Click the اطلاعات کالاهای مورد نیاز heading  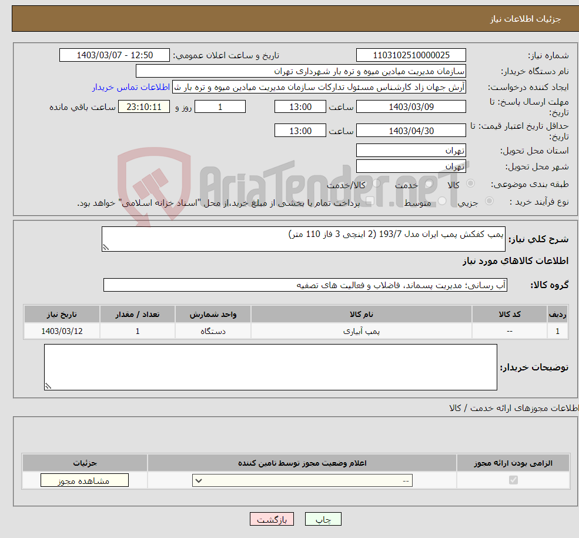click(516, 261)
